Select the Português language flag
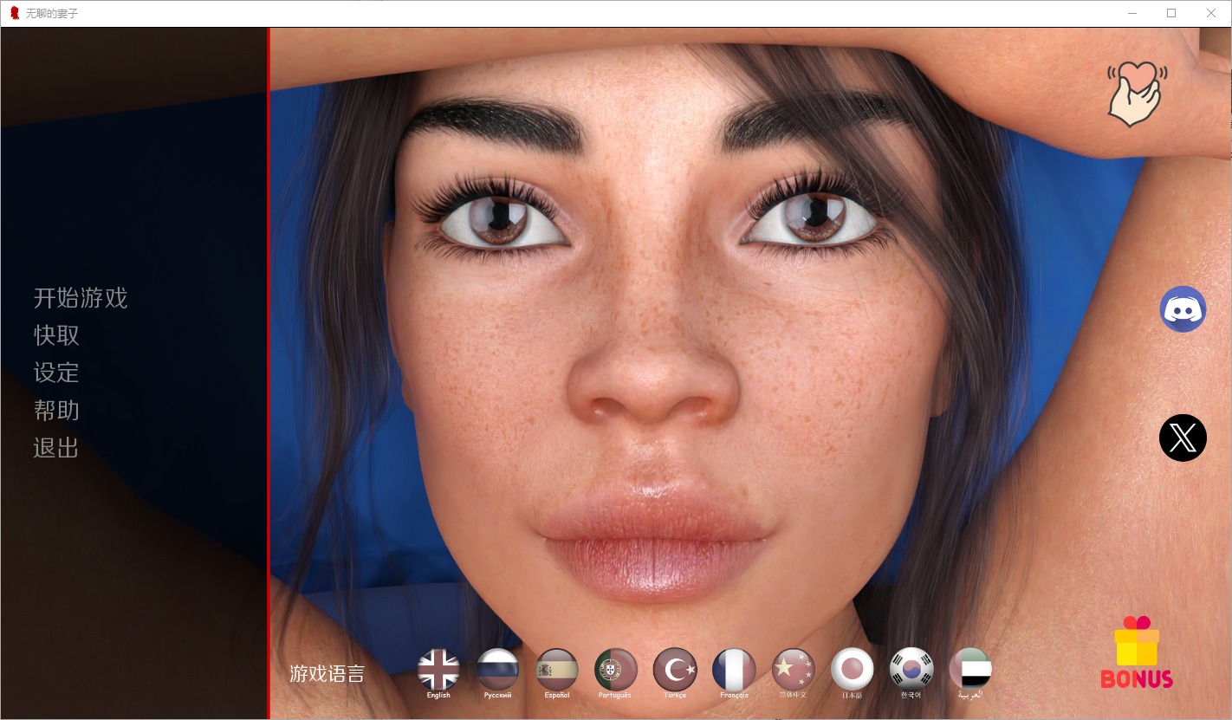The image size is (1232, 720). click(615, 670)
